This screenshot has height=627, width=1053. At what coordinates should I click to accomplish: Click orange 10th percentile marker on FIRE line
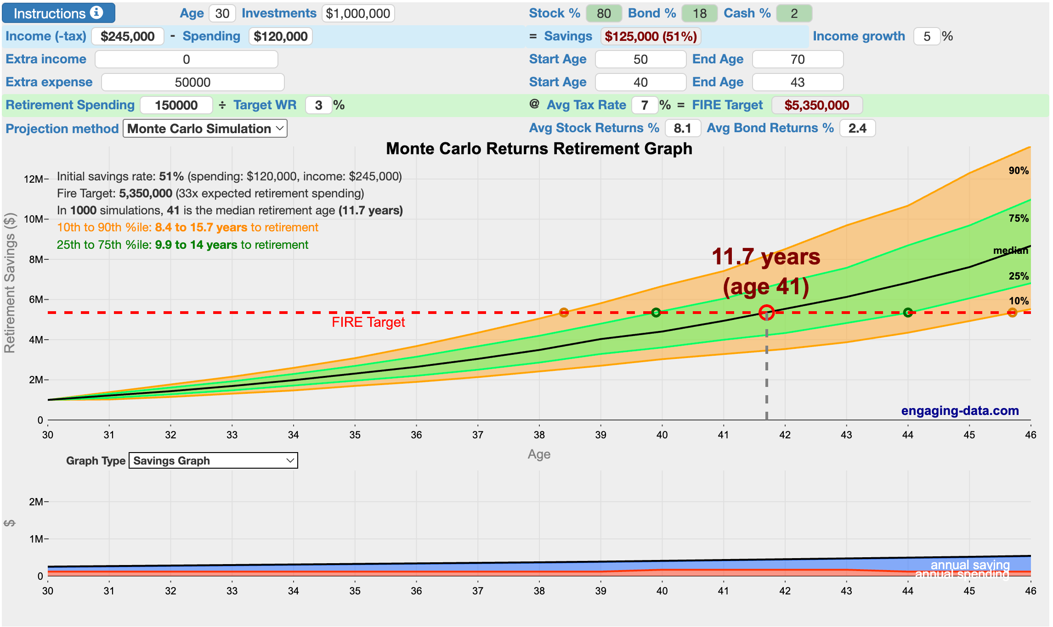tap(564, 313)
